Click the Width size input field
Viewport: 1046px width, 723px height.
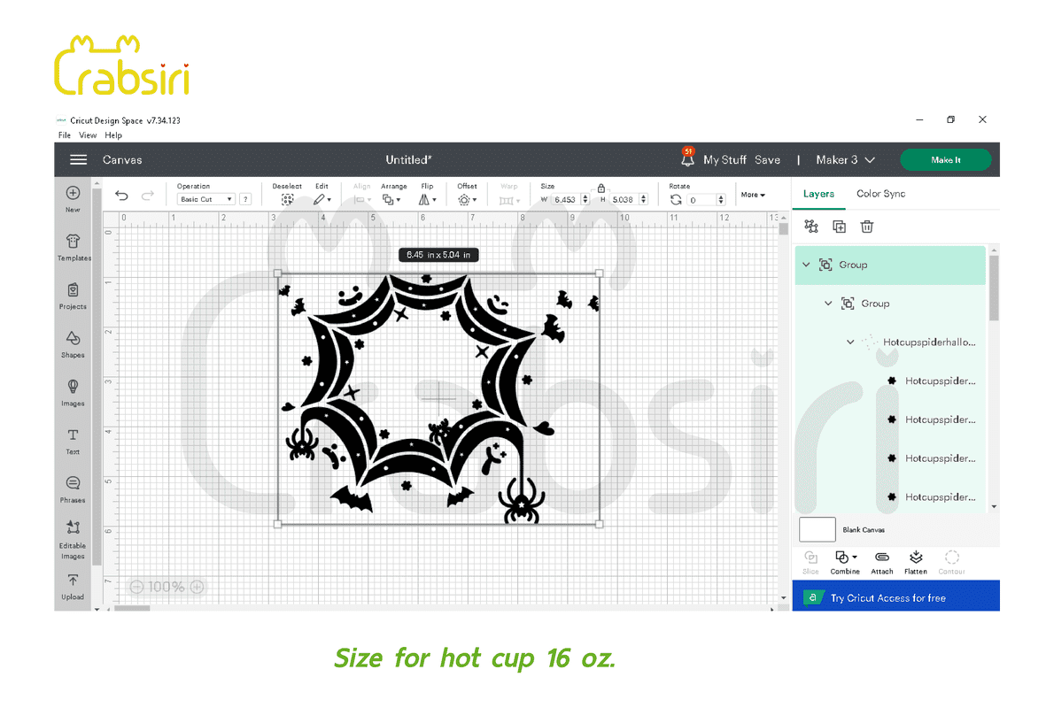pyautogui.click(x=565, y=200)
